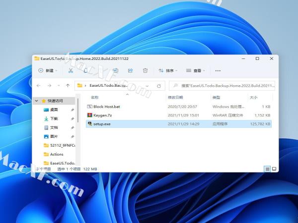
Task: Expand the address bar history dropdown
Action: (147, 86)
